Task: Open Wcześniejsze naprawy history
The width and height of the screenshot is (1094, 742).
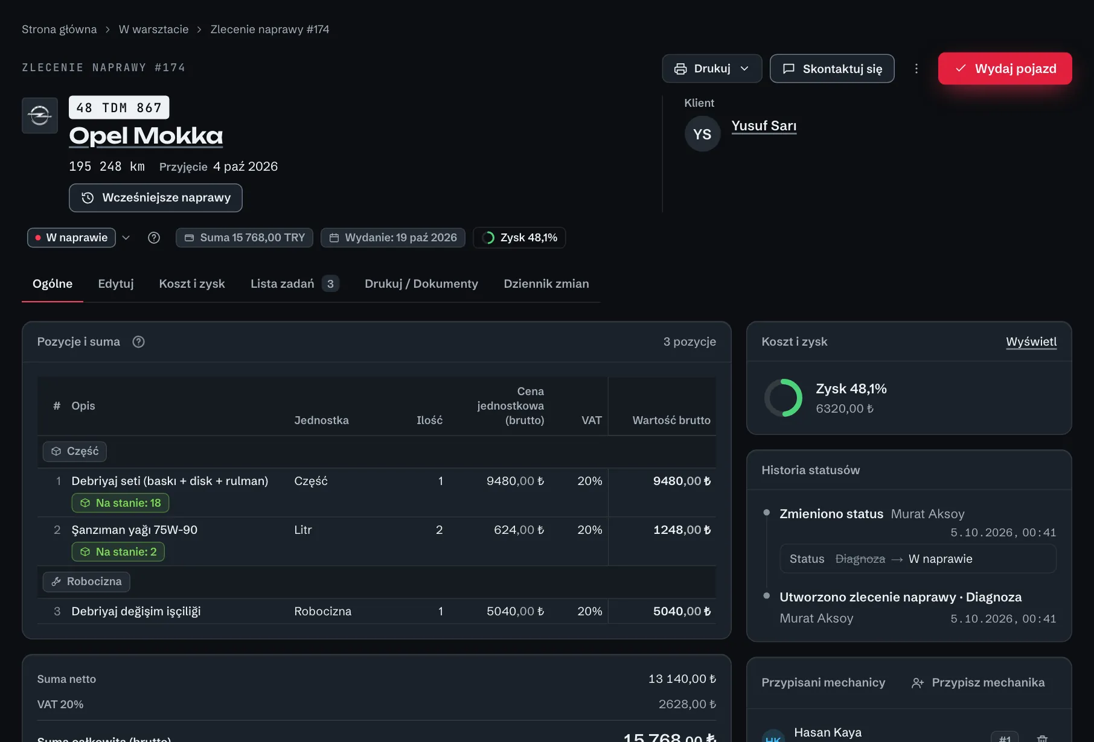Action: (x=156, y=198)
